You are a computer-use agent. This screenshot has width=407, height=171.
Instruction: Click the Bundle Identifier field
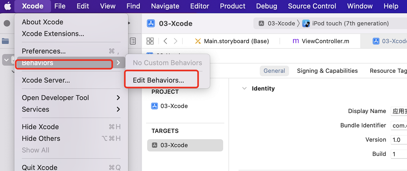point(399,126)
